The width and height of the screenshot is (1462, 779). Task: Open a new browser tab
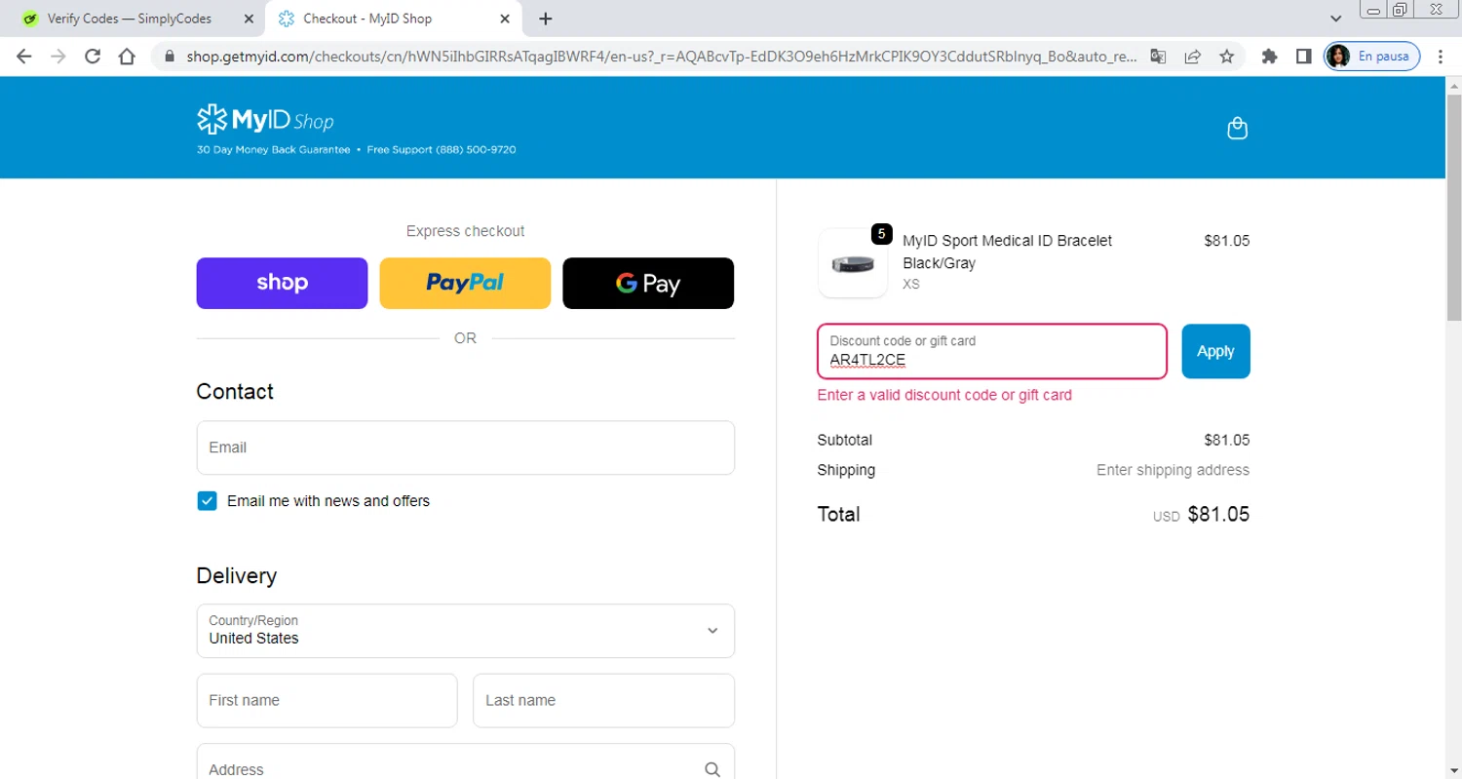coord(546,19)
